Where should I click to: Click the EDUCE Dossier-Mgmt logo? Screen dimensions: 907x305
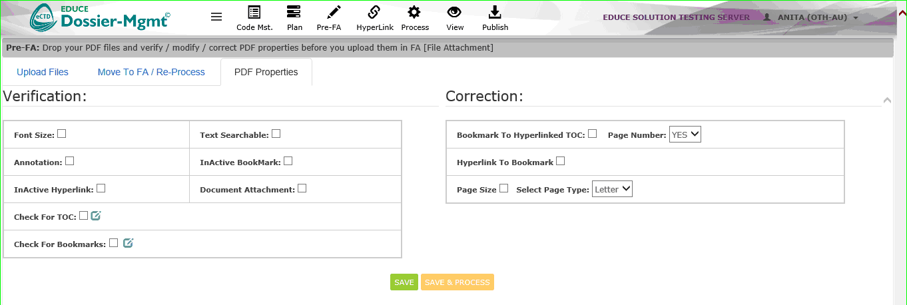point(100,18)
